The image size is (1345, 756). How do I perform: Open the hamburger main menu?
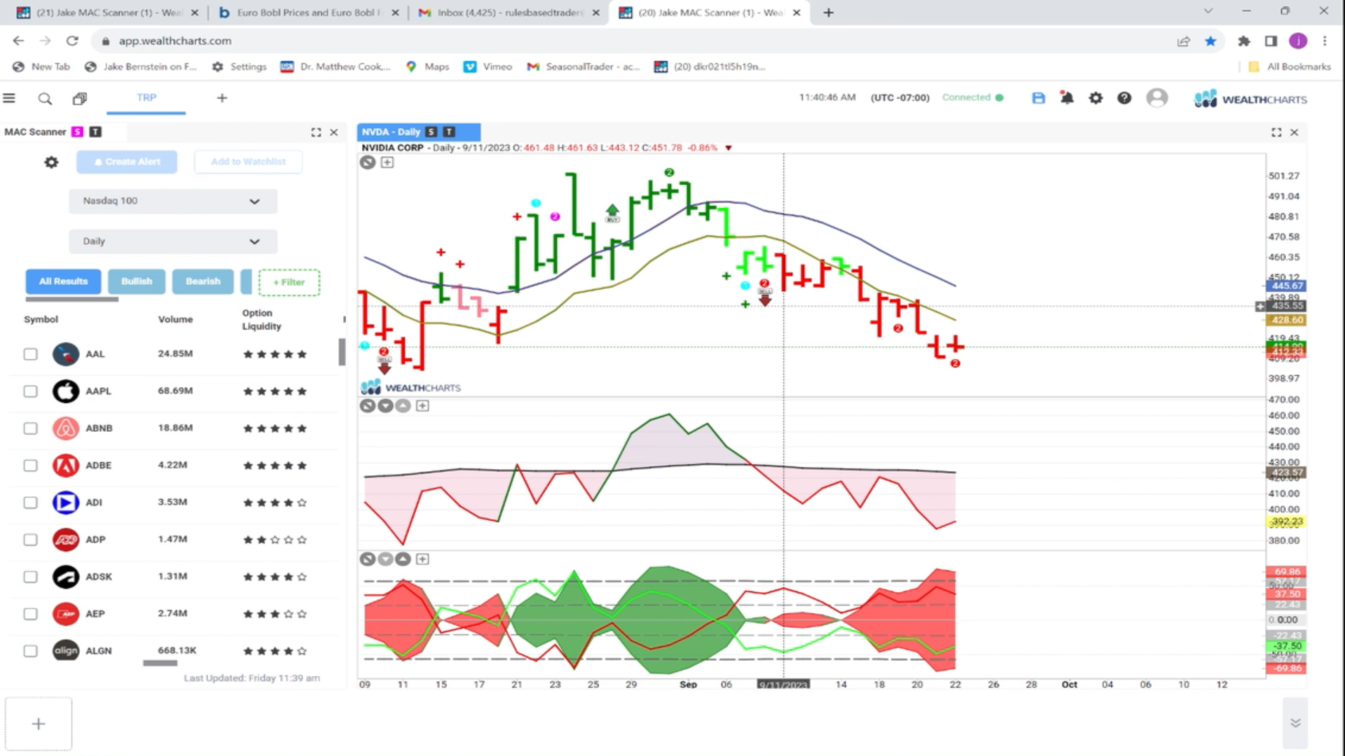(9, 98)
